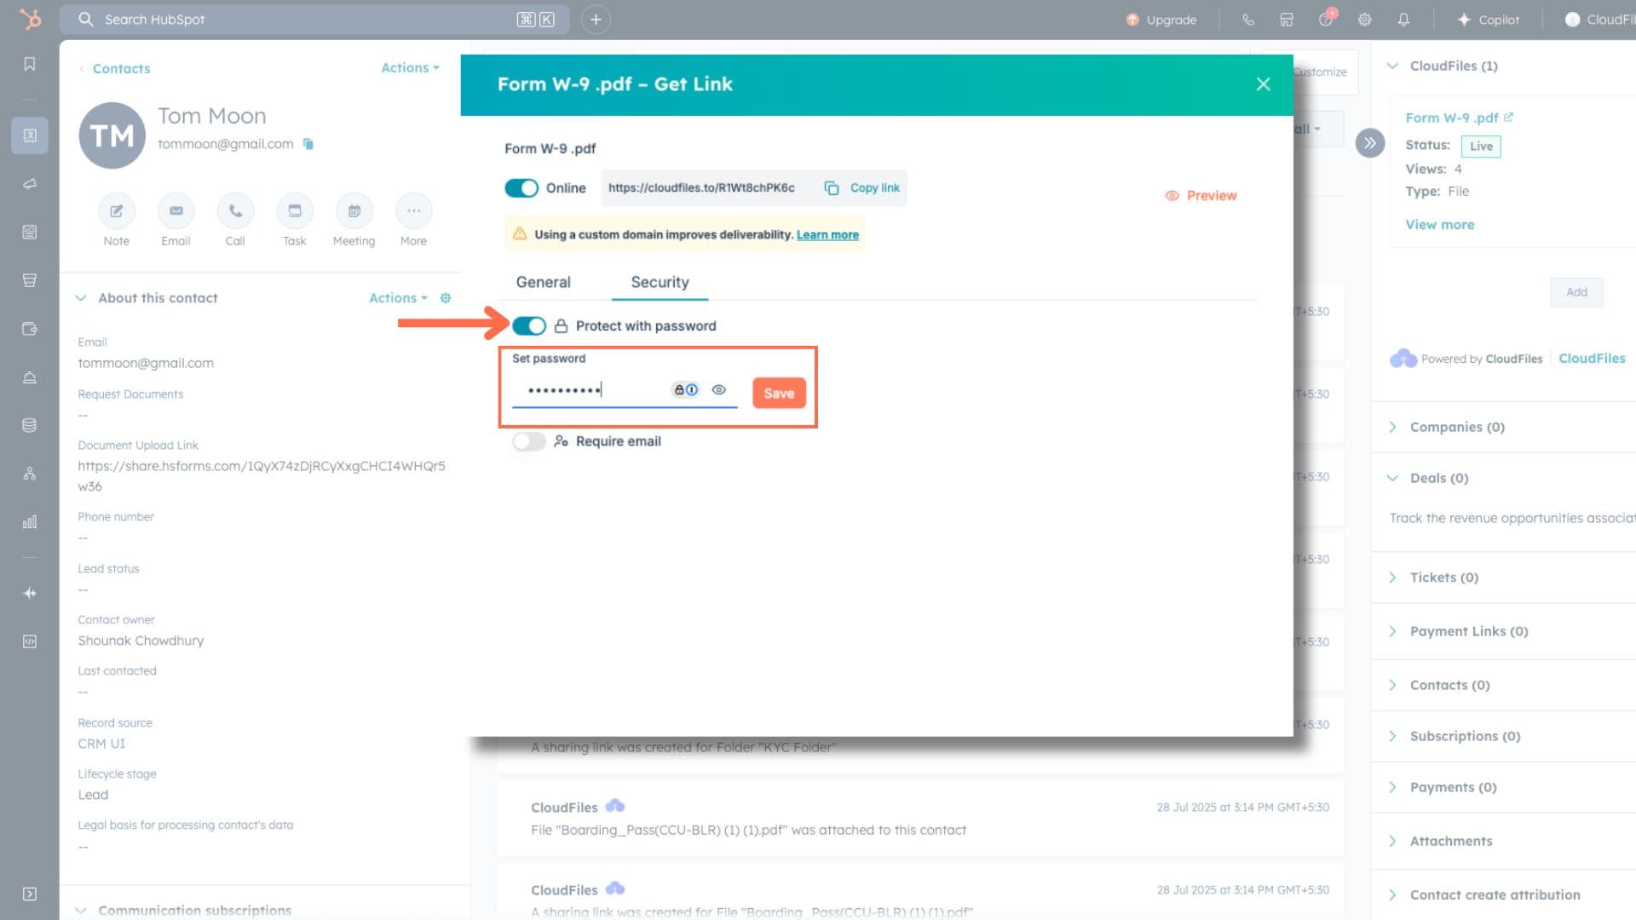Turn off the Online link toggle
This screenshot has width=1636, height=920.
coord(521,188)
